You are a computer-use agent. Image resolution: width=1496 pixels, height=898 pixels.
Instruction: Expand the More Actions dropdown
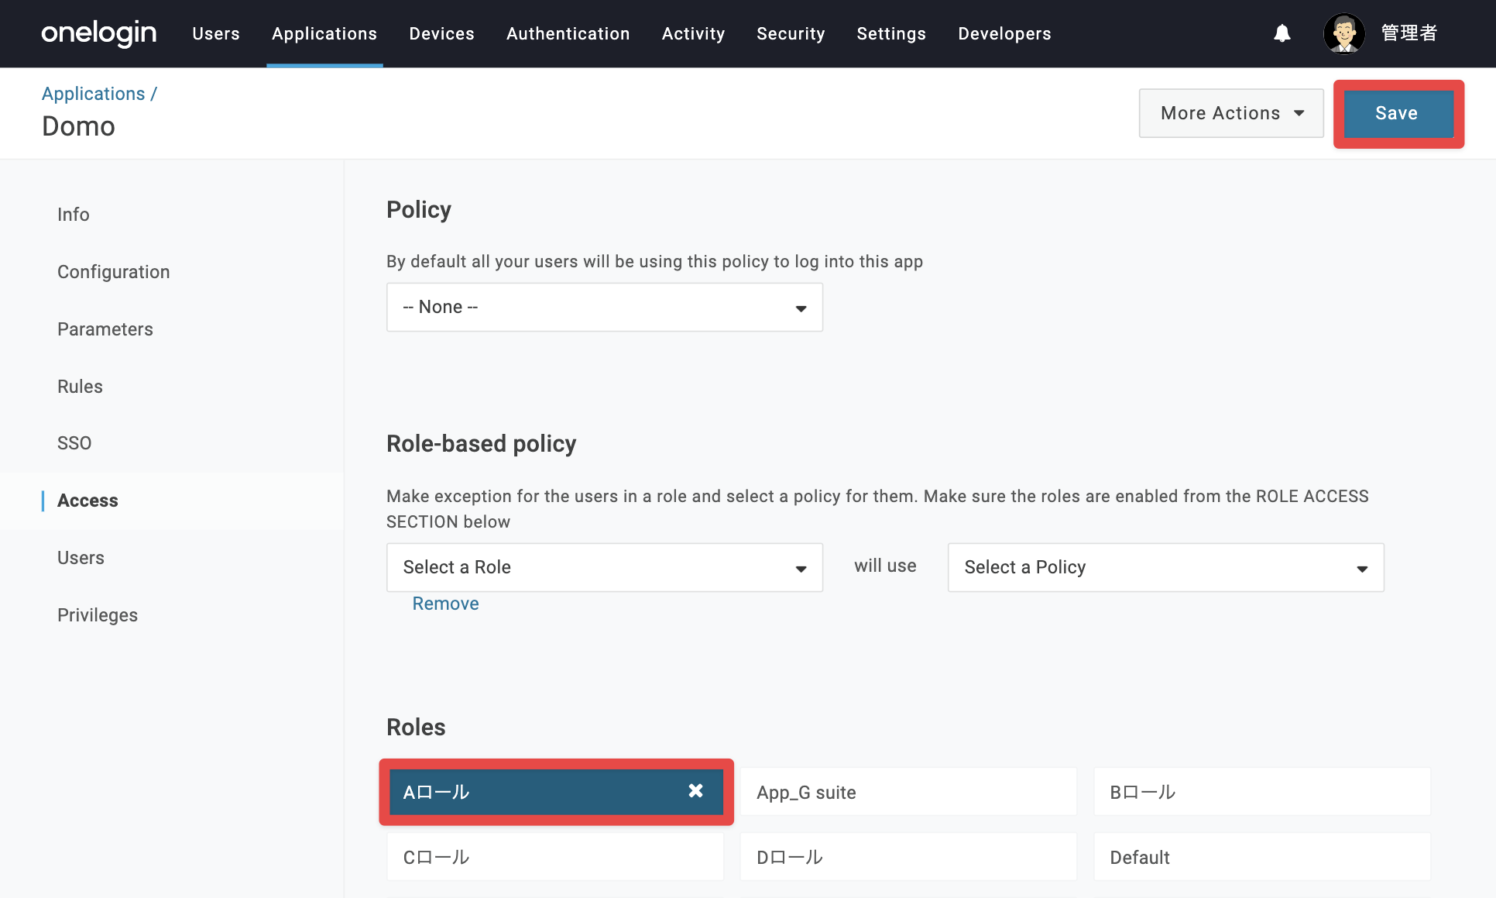coord(1231,113)
